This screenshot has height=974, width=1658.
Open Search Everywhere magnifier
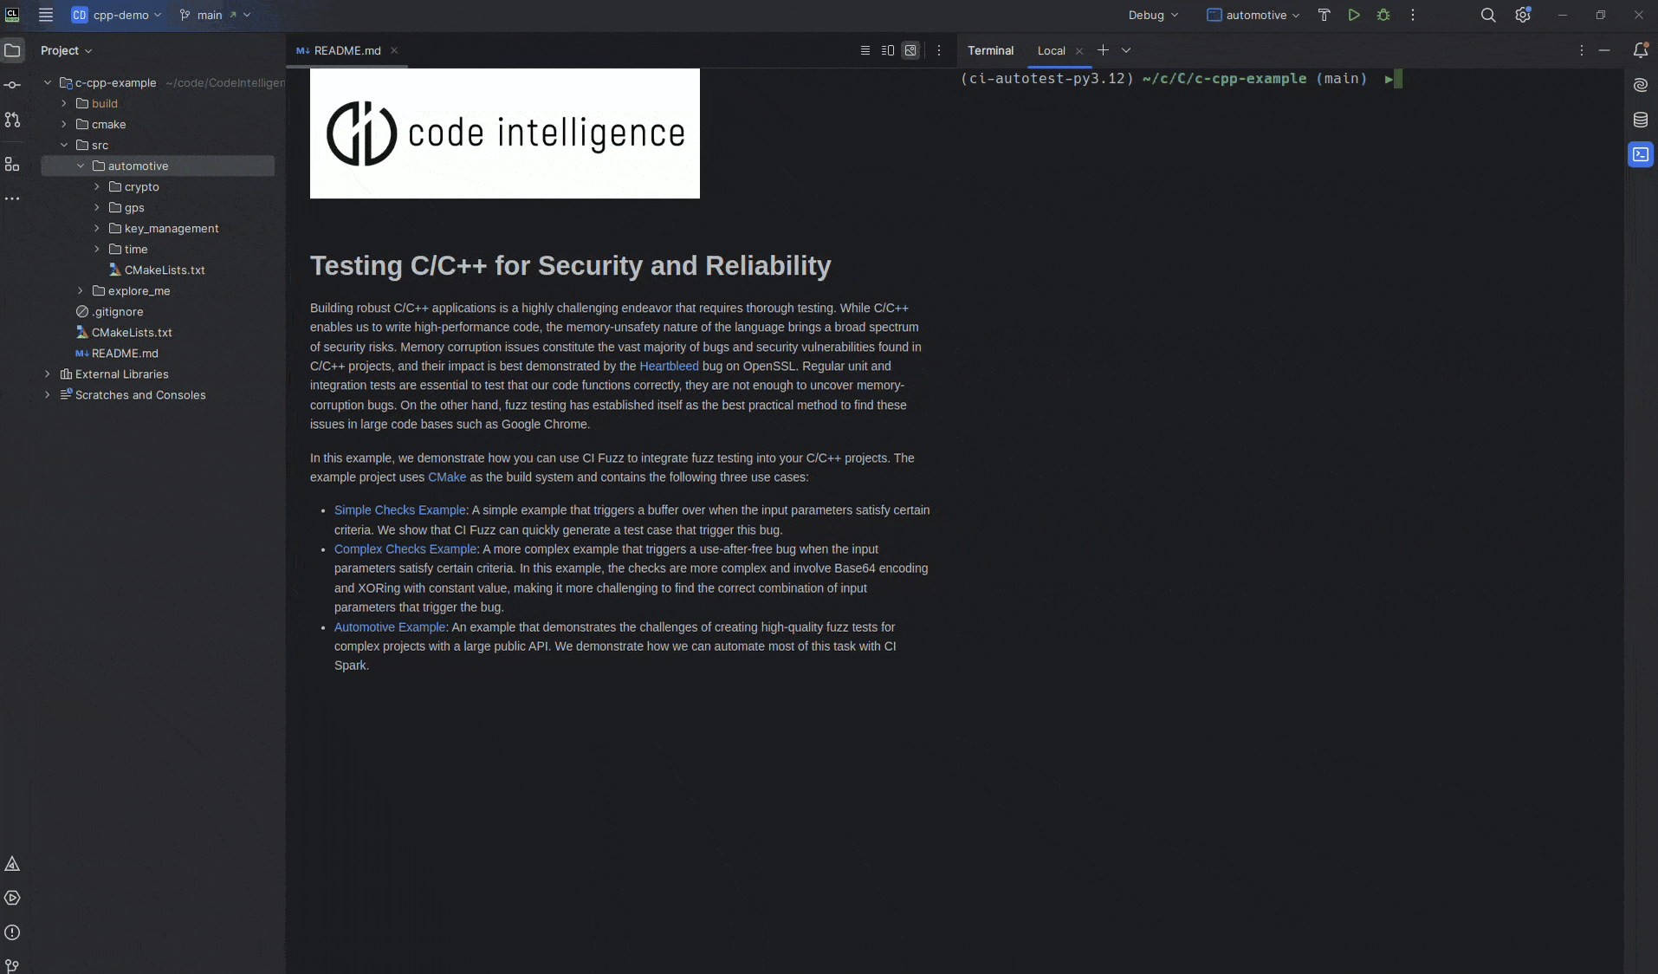pos(1488,15)
